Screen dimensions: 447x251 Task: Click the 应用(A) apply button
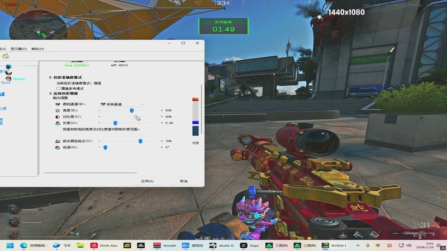148,181
